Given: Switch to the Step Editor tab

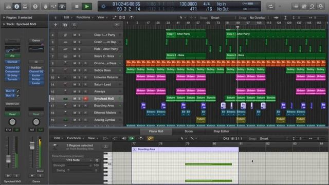Looking at the screenshot, I should (221, 132).
